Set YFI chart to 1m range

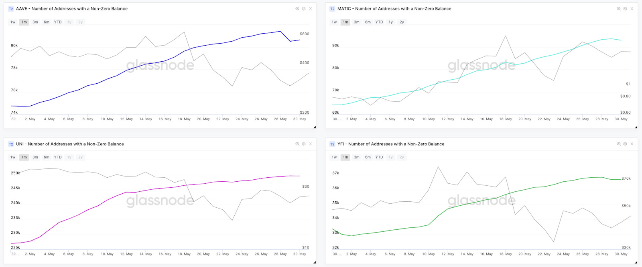[345, 157]
